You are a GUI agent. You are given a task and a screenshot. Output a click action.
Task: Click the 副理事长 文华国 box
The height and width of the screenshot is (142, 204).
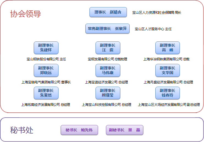tap(167, 70)
